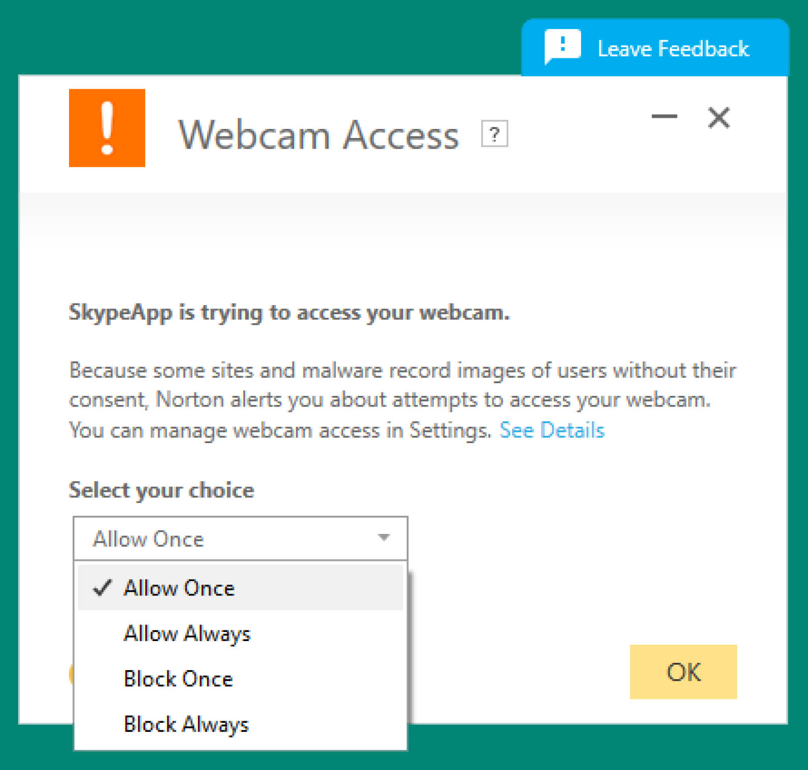Screen dimensions: 808x770
Task: Minimize the Webcam Access dialog
Action: tap(664, 117)
